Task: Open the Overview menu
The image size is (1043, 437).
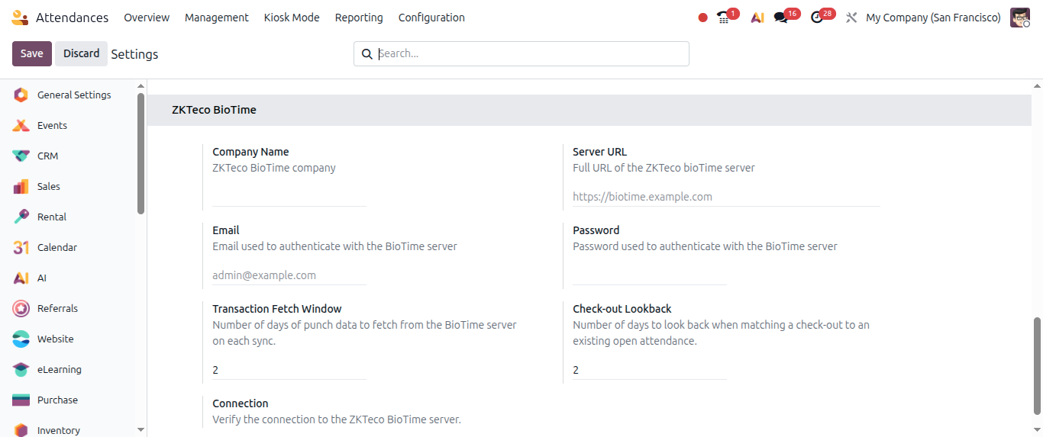Action: click(x=147, y=18)
